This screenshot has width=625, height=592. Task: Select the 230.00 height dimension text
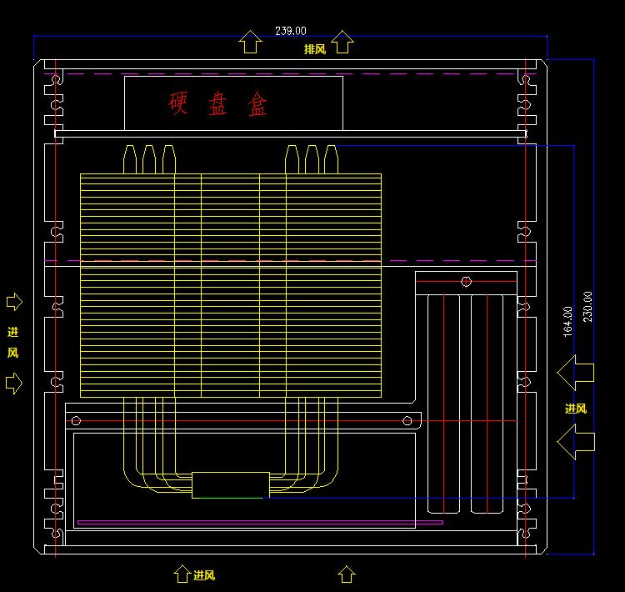[x=587, y=306]
